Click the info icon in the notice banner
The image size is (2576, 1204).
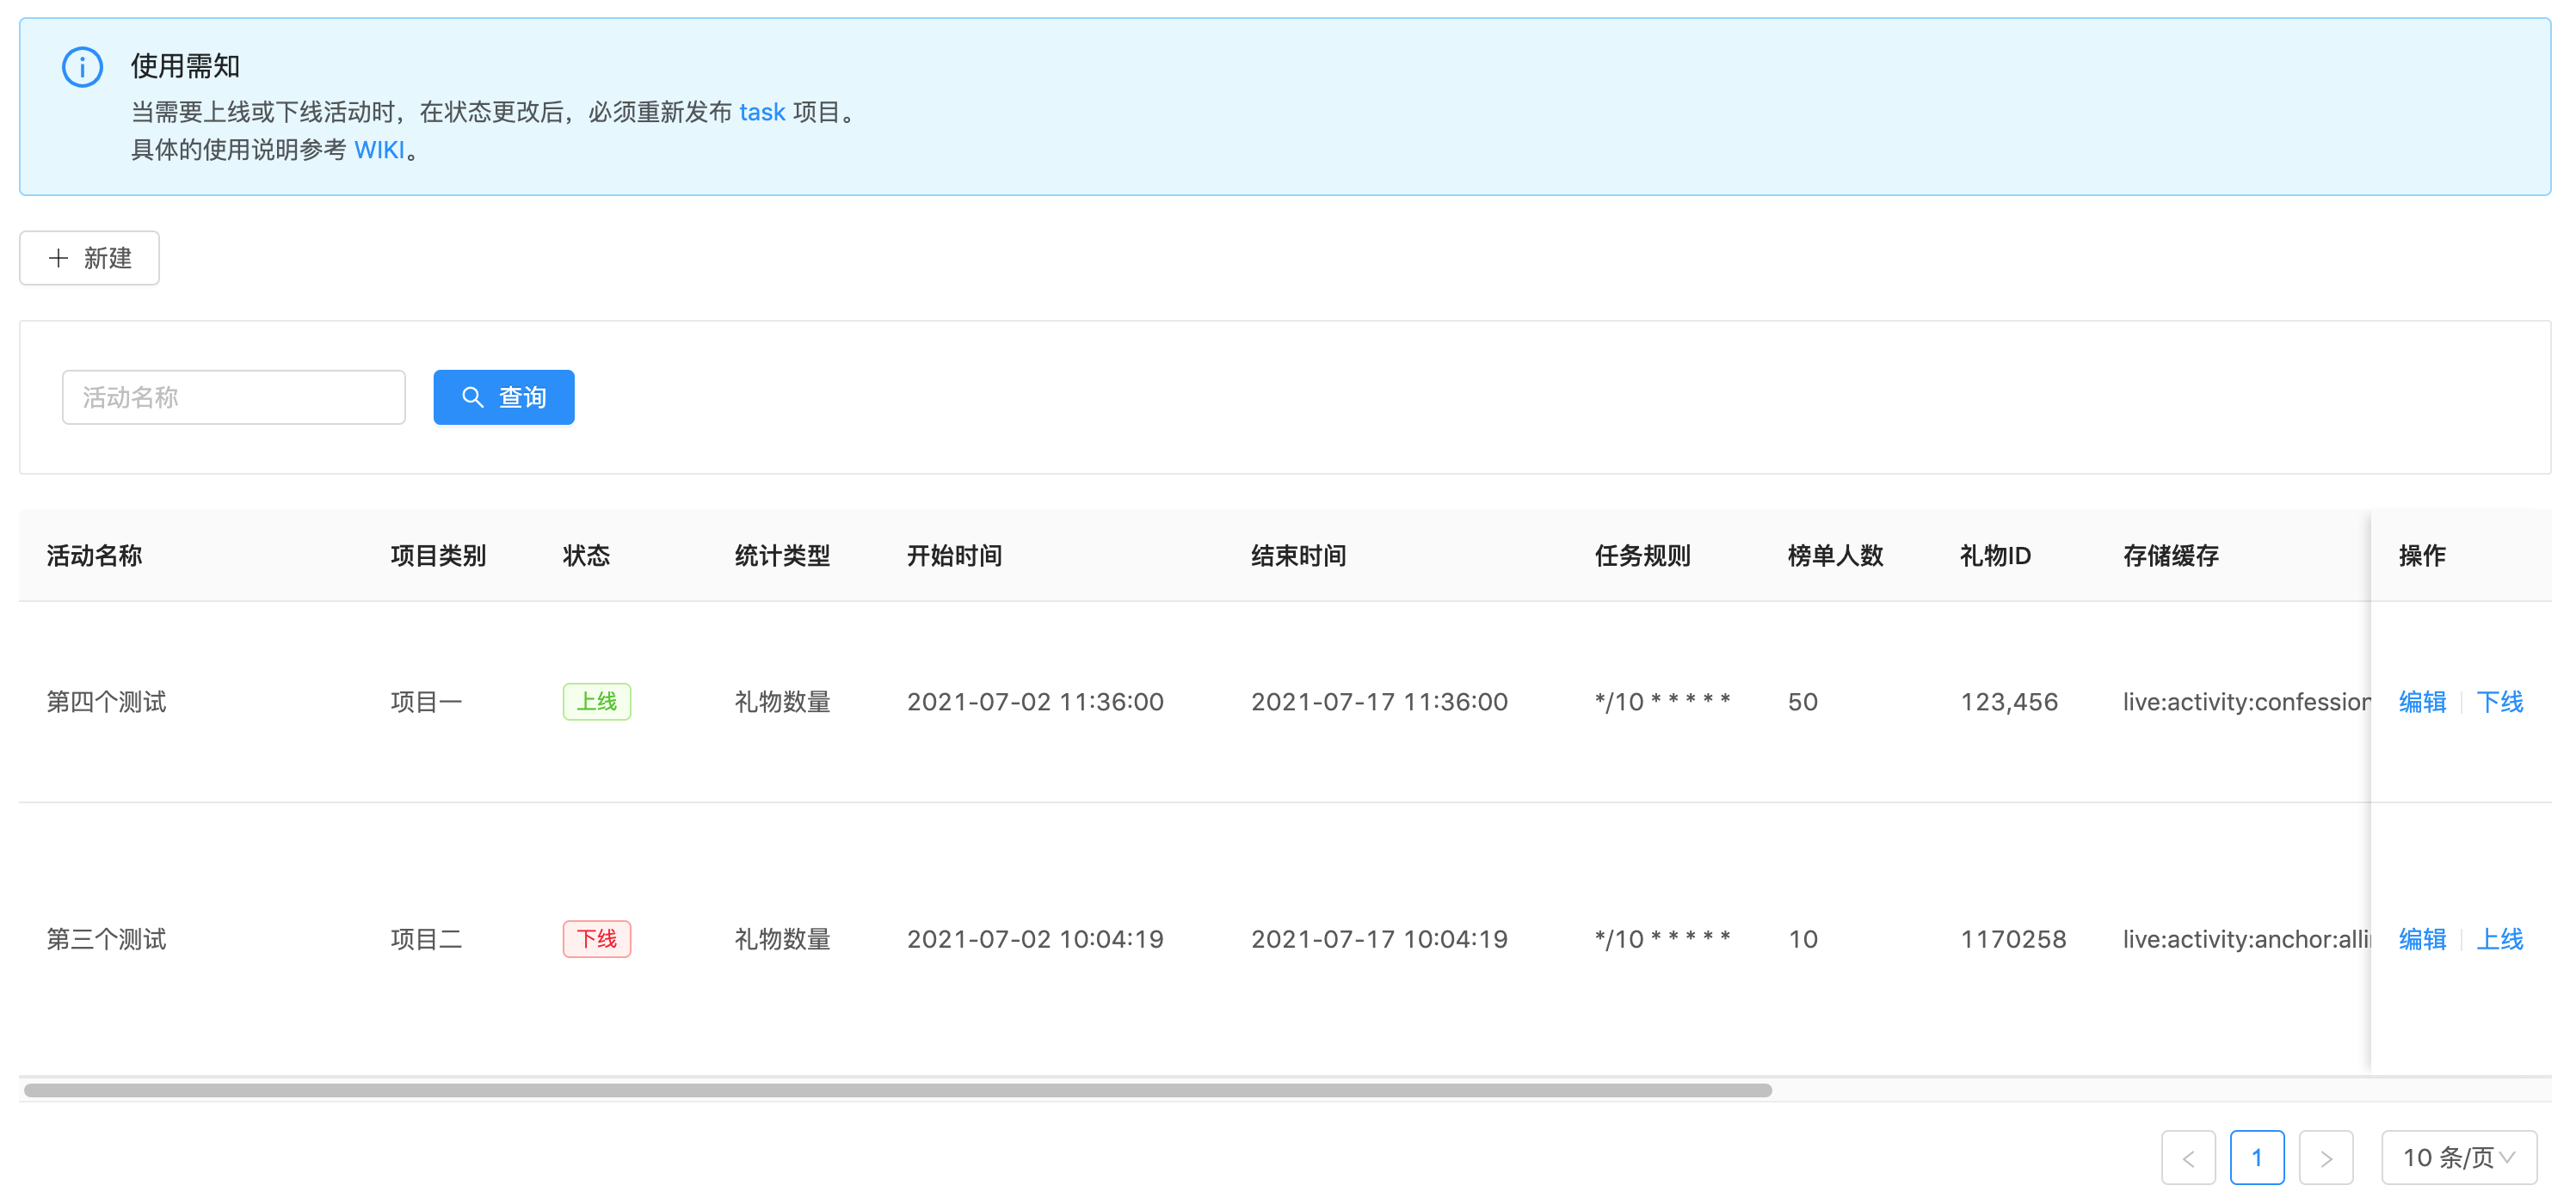point(82,68)
